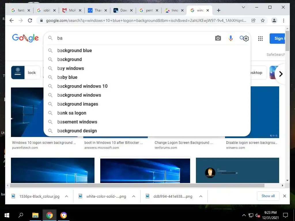Click the browser back arrow

click(12, 20)
